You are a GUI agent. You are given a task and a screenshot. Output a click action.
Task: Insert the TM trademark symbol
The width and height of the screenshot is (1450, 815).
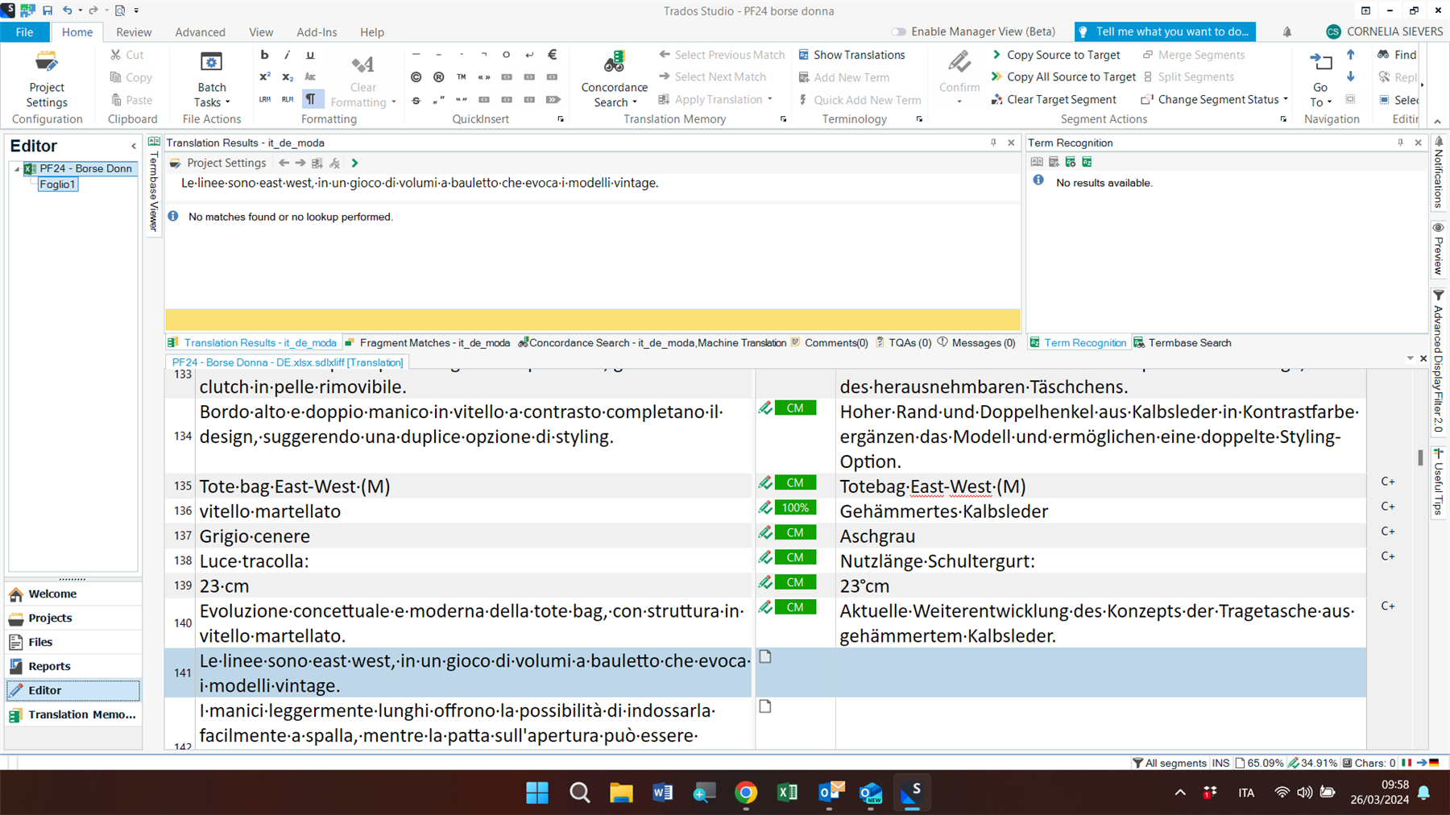pos(461,77)
